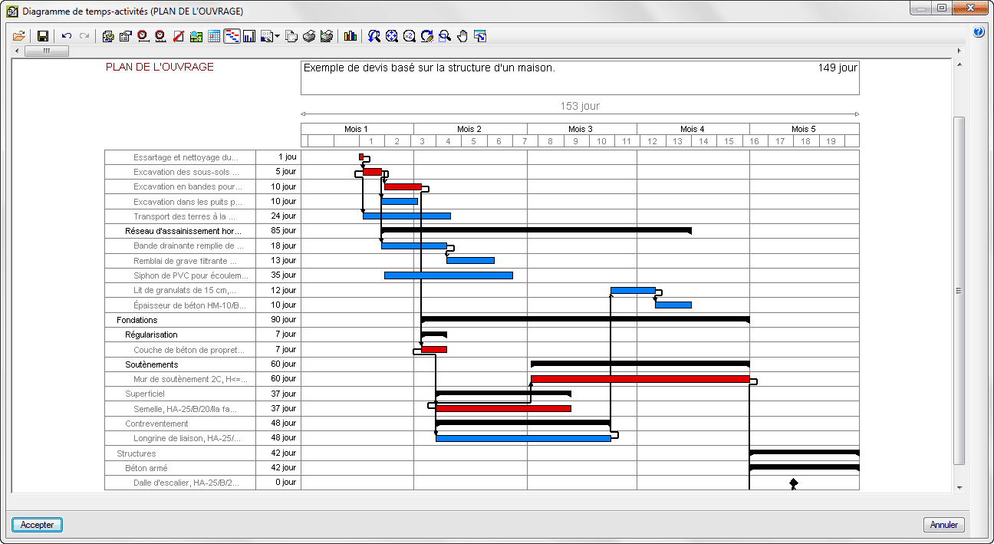The width and height of the screenshot is (994, 544).
Task: Click the vertical scrollbar on the right
Action: click(959, 292)
